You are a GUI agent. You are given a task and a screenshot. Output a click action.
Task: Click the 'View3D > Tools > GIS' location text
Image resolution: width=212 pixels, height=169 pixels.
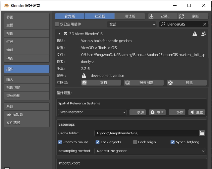click(x=99, y=48)
